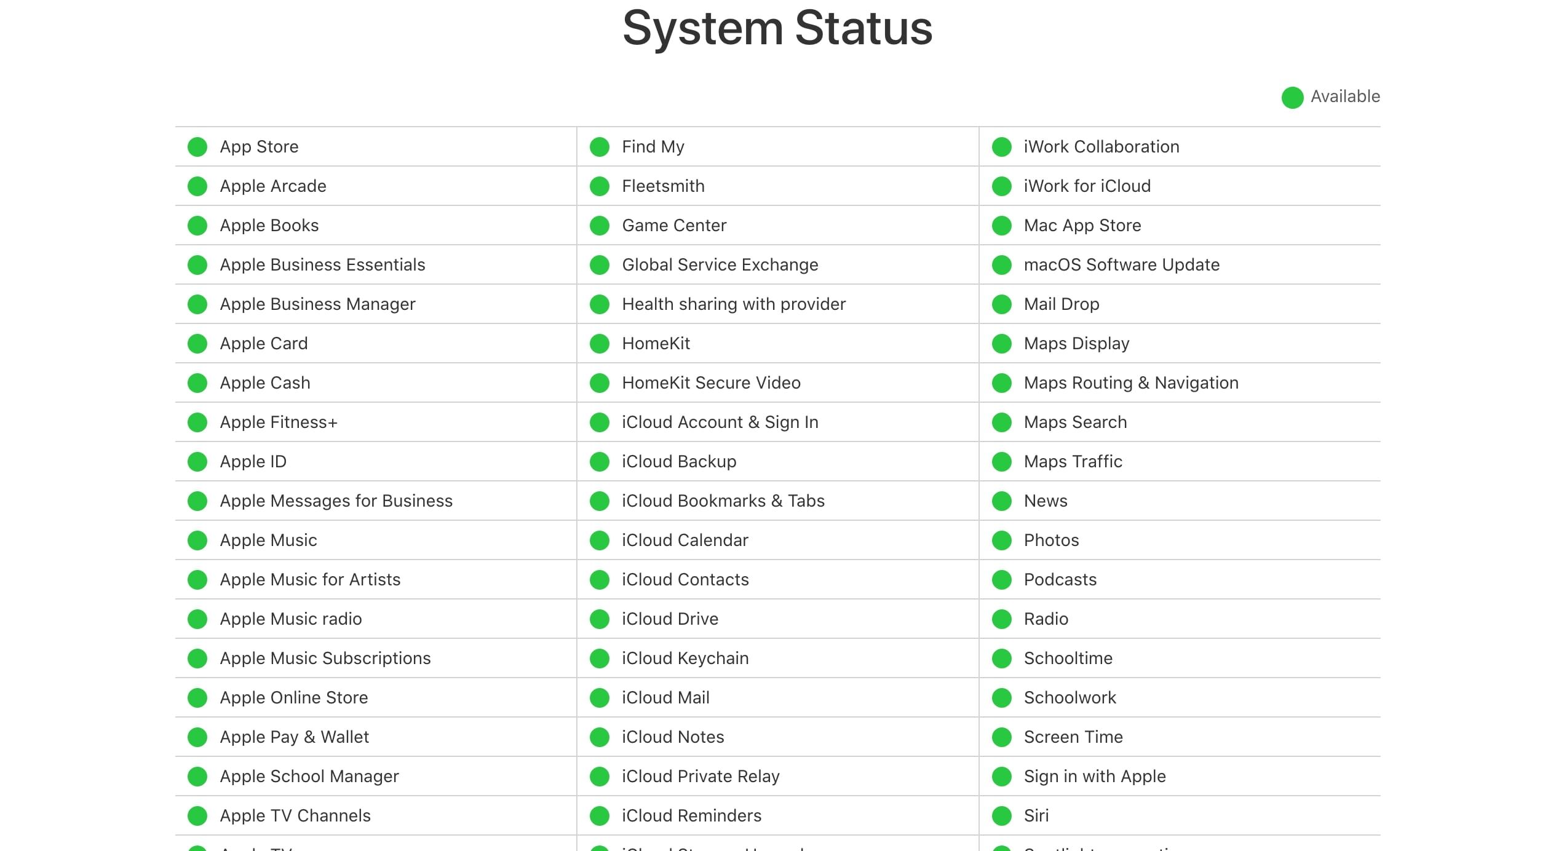This screenshot has width=1556, height=851.
Task: Click the Podcasts status indicator
Action: point(1001,579)
